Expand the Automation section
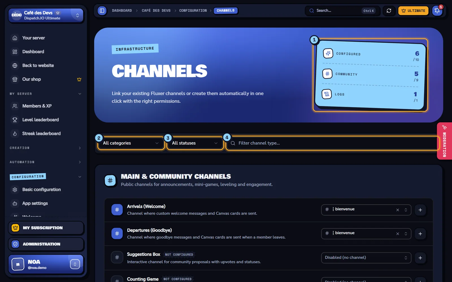This screenshot has height=282, width=452. point(45,162)
